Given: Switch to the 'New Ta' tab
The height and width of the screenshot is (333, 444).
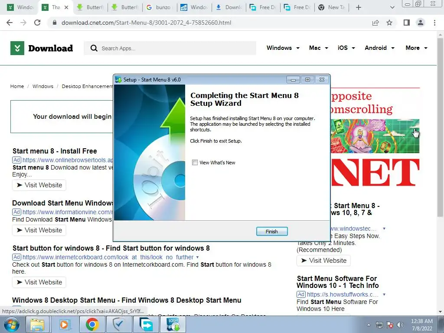Looking at the screenshot, I should [x=332, y=7].
